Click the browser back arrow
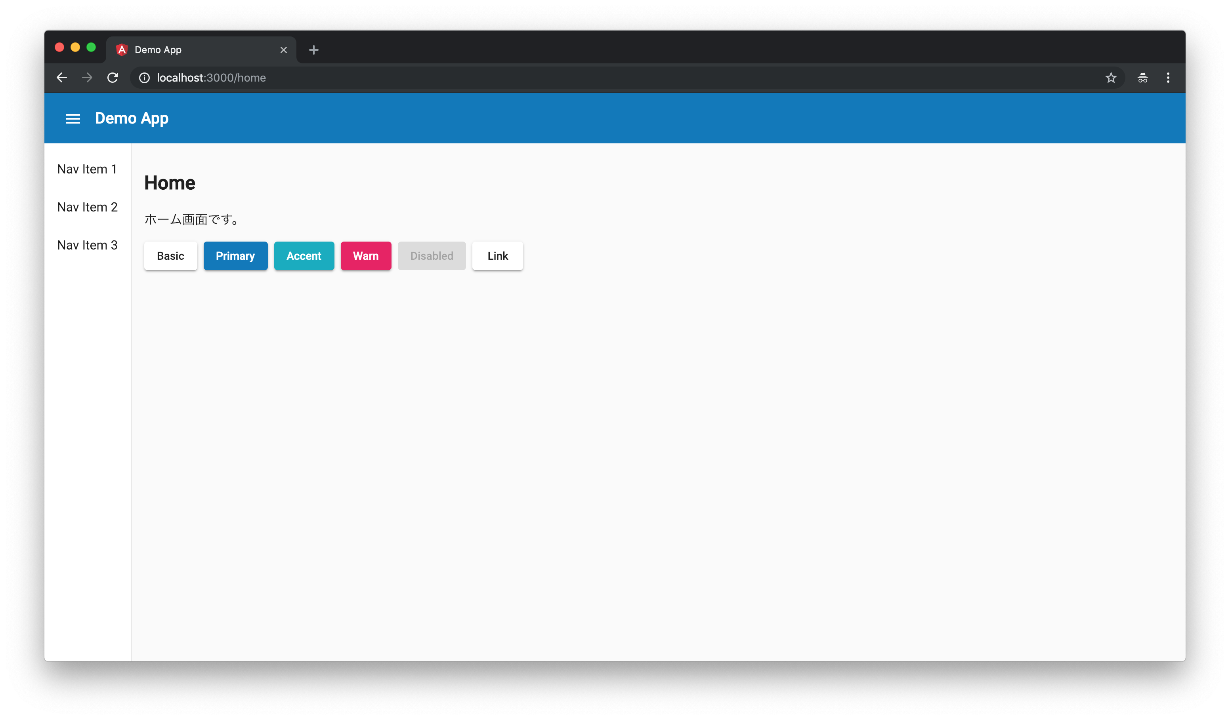Image resolution: width=1230 pixels, height=720 pixels. click(x=61, y=78)
